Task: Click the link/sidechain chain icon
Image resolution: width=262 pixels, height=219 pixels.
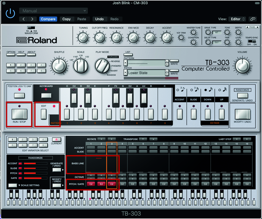Action: click(253, 19)
